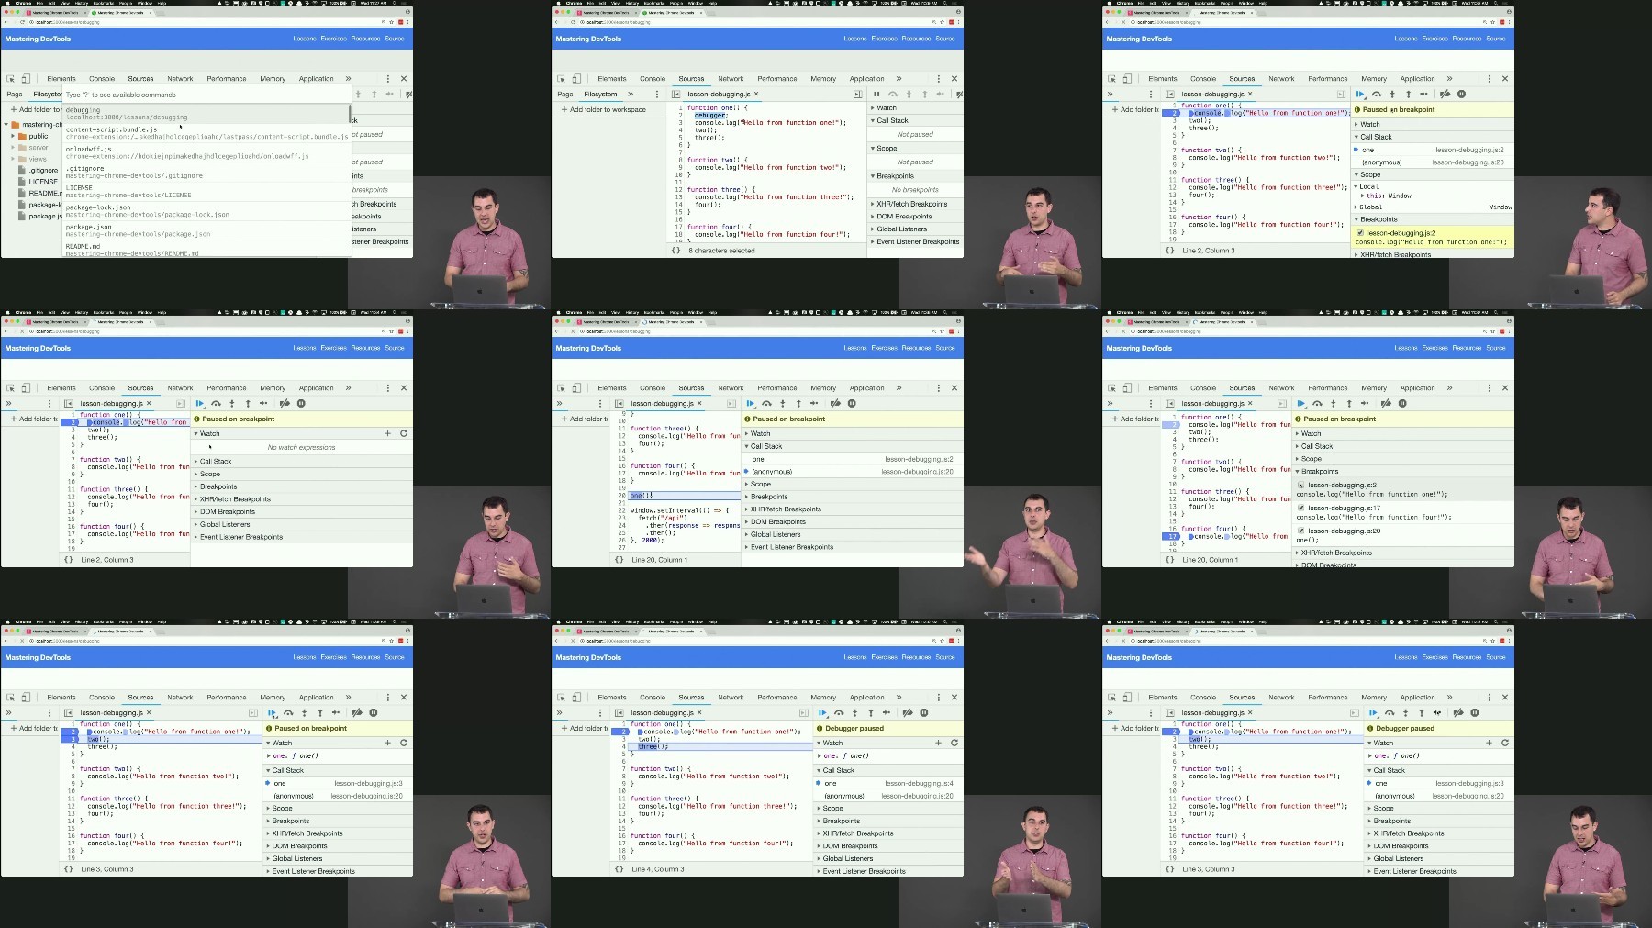Open Lessons link in the quick-open palette frame

coord(305,39)
